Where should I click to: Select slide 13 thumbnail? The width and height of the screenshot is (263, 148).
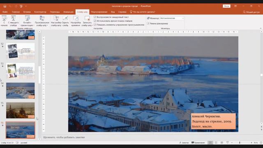pos(21,71)
